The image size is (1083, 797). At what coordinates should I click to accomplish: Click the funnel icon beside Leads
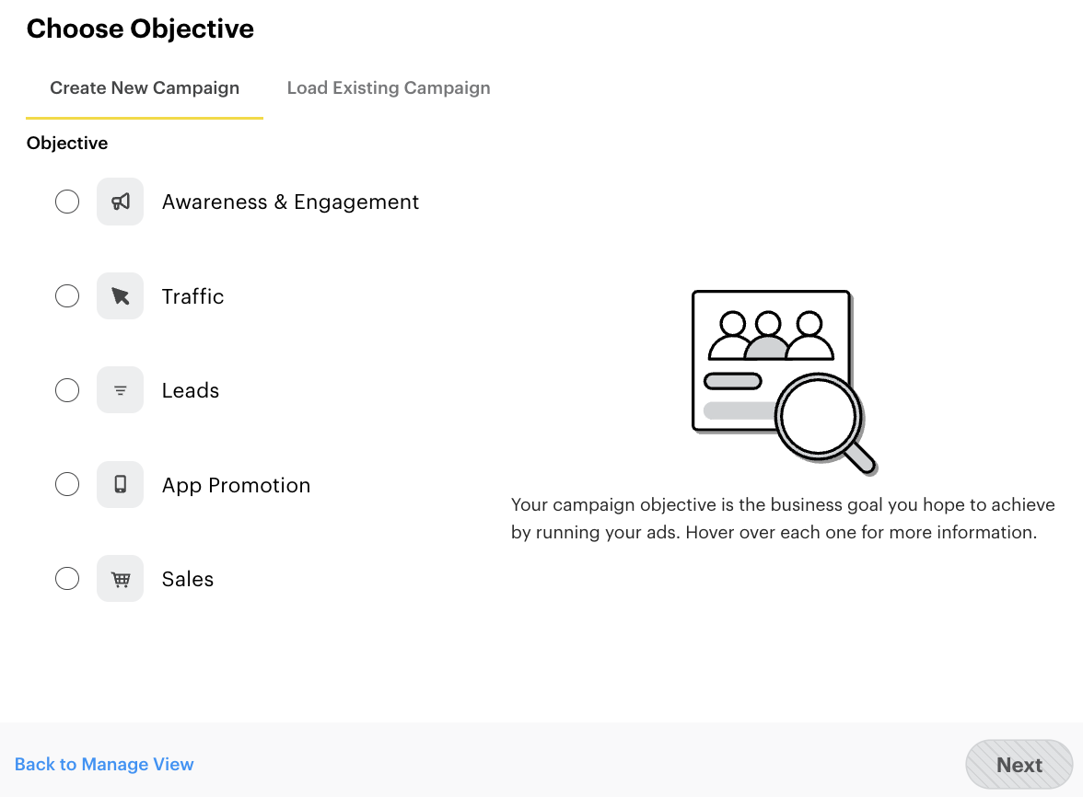[120, 389]
